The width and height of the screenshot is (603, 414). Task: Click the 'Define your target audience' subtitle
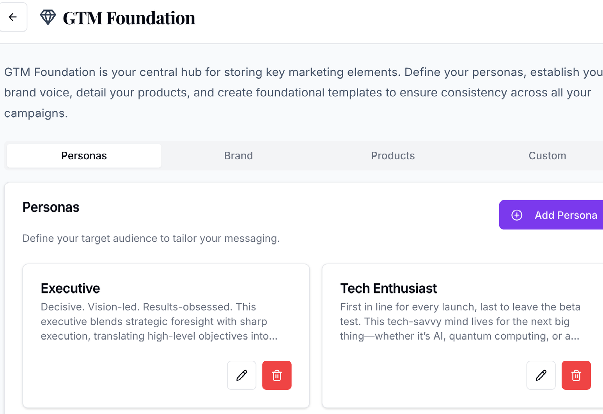pyautogui.click(x=151, y=238)
